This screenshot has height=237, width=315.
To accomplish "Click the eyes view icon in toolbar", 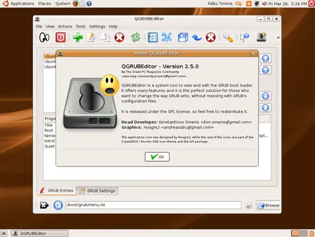I will [44, 37].
